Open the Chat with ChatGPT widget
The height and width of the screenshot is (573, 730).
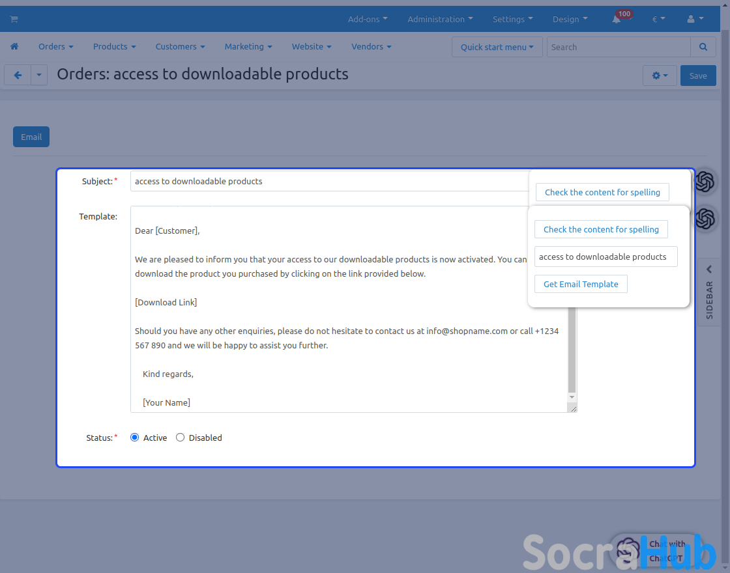pyautogui.click(x=655, y=551)
